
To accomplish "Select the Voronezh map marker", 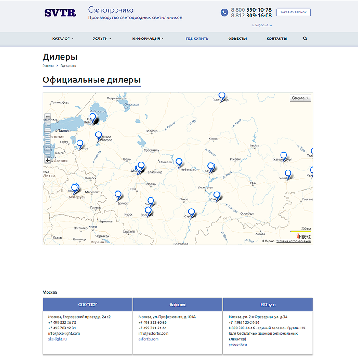I will point(149,212).
